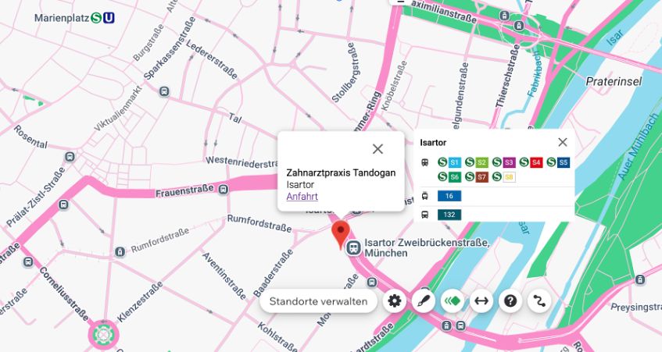Click stop icon next to Maximilianstraße label

pyautogui.click(x=503, y=16)
